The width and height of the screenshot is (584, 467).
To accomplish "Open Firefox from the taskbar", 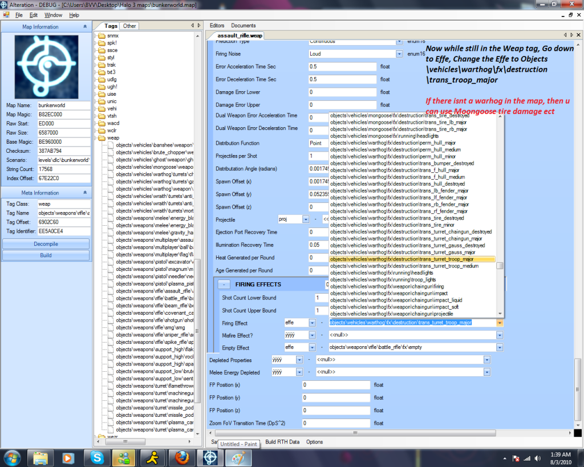I will pyautogui.click(x=181, y=458).
